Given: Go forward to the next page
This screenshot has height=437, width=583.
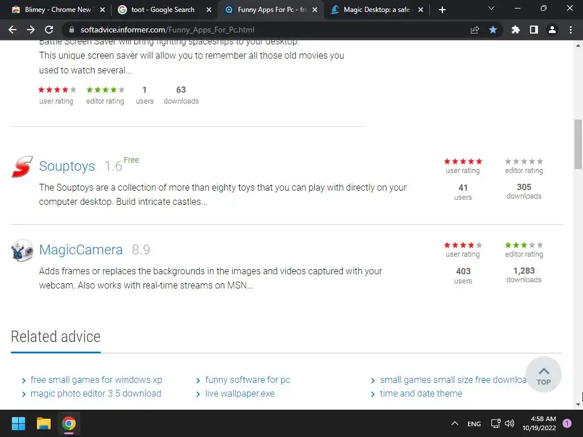Looking at the screenshot, I should pyautogui.click(x=31, y=30).
